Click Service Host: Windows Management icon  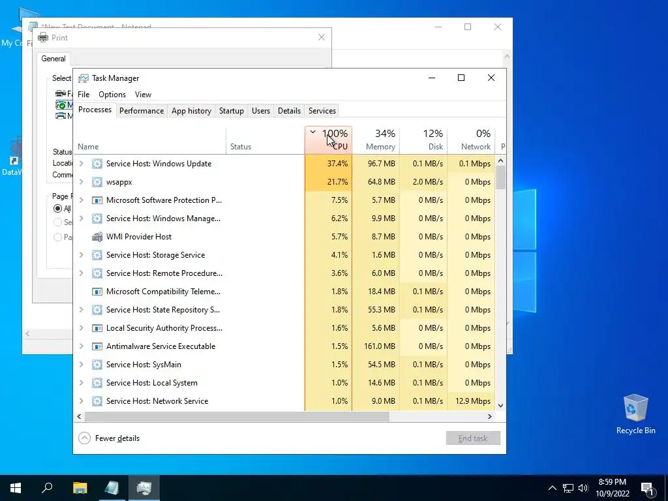[x=97, y=219]
